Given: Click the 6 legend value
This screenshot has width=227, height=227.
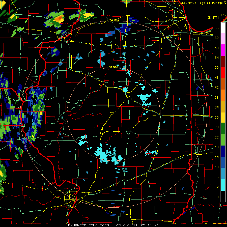Looking at the screenshot, I should pyautogui.click(x=217, y=177).
